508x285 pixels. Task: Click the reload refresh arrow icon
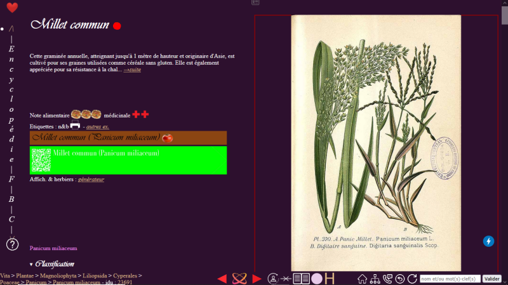point(412,279)
